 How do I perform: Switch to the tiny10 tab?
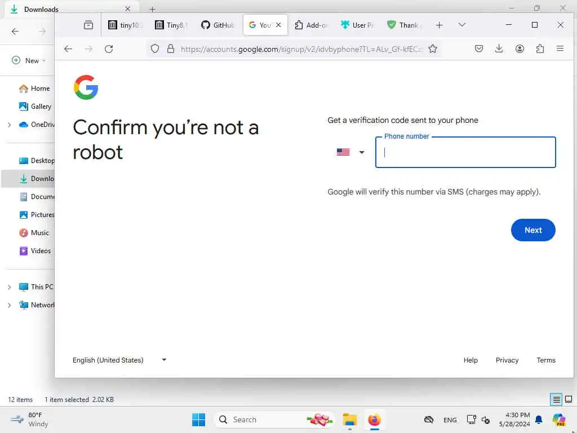point(125,25)
